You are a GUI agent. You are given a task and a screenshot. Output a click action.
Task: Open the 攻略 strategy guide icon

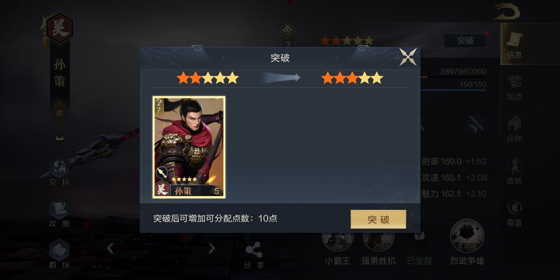pyautogui.click(x=59, y=214)
